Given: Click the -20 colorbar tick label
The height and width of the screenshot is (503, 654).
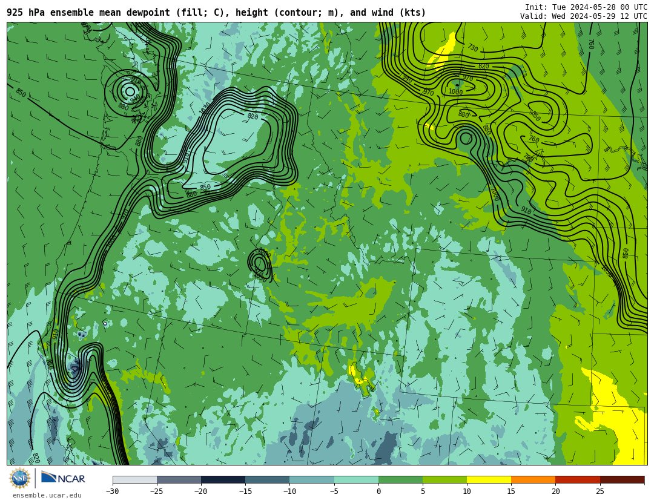Looking at the screenshot, I should pyautogui.click(x=200, y=491).
